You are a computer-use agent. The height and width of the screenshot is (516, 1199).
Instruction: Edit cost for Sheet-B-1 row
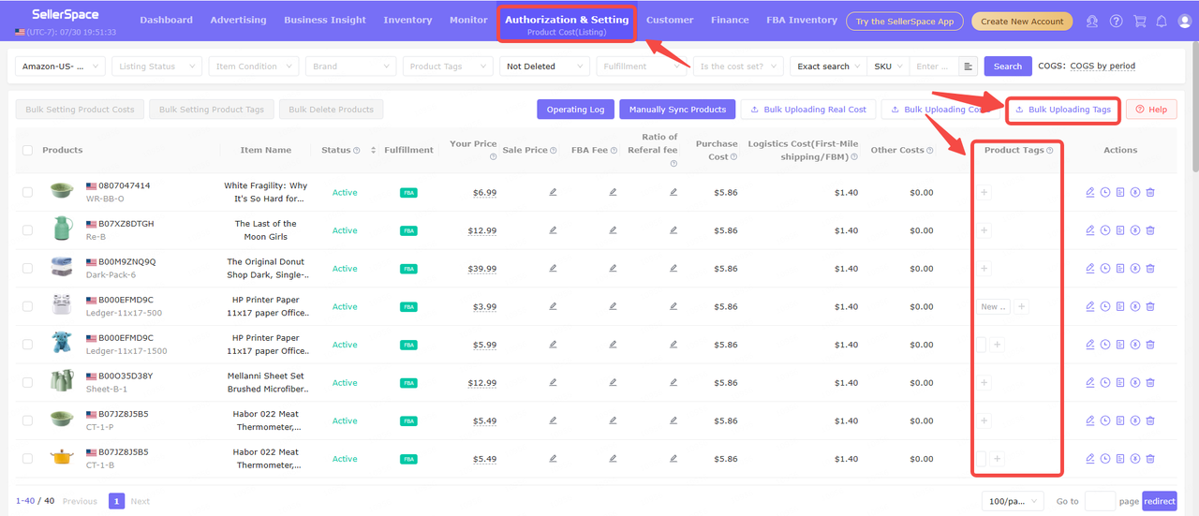[1090, 383]
